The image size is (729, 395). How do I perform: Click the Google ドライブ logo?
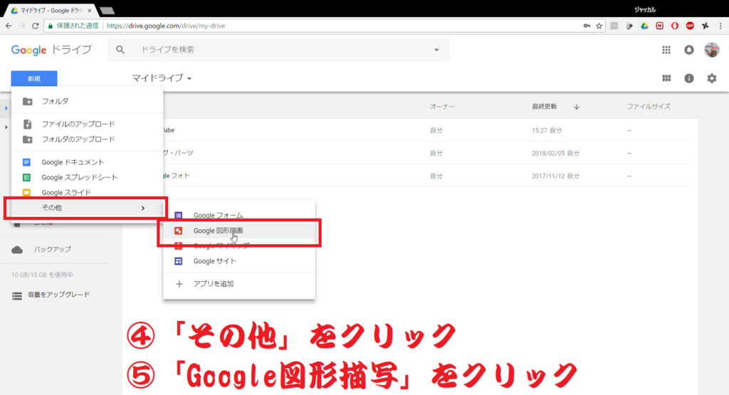coord(51,50)
